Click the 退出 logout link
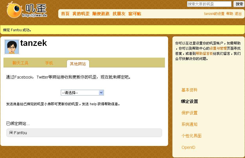The width and height of the screenshot is (245, 158). point(238,14)
